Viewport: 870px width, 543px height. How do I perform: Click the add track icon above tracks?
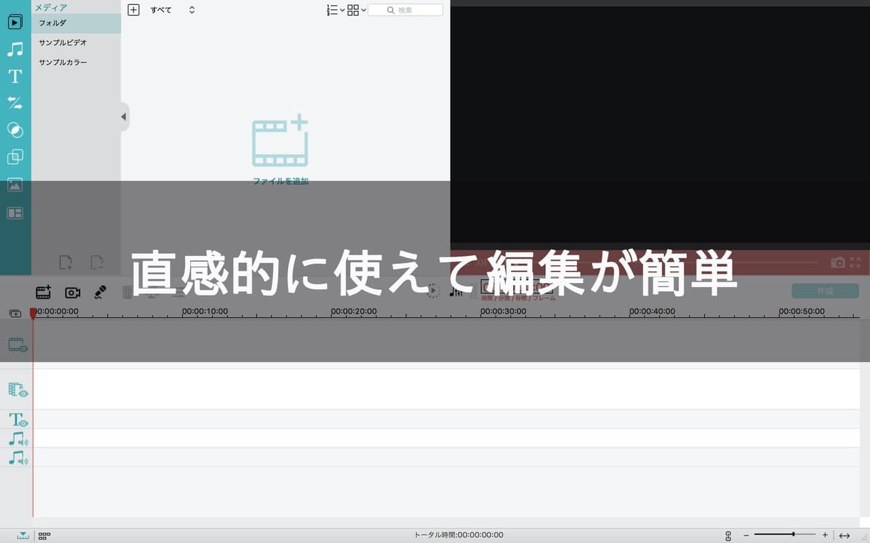tap(15, 313)
